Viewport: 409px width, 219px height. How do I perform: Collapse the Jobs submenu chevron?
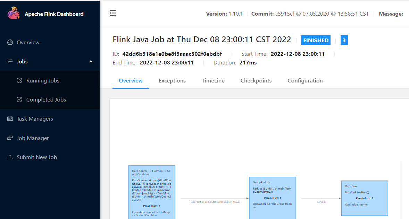(91, 61)
